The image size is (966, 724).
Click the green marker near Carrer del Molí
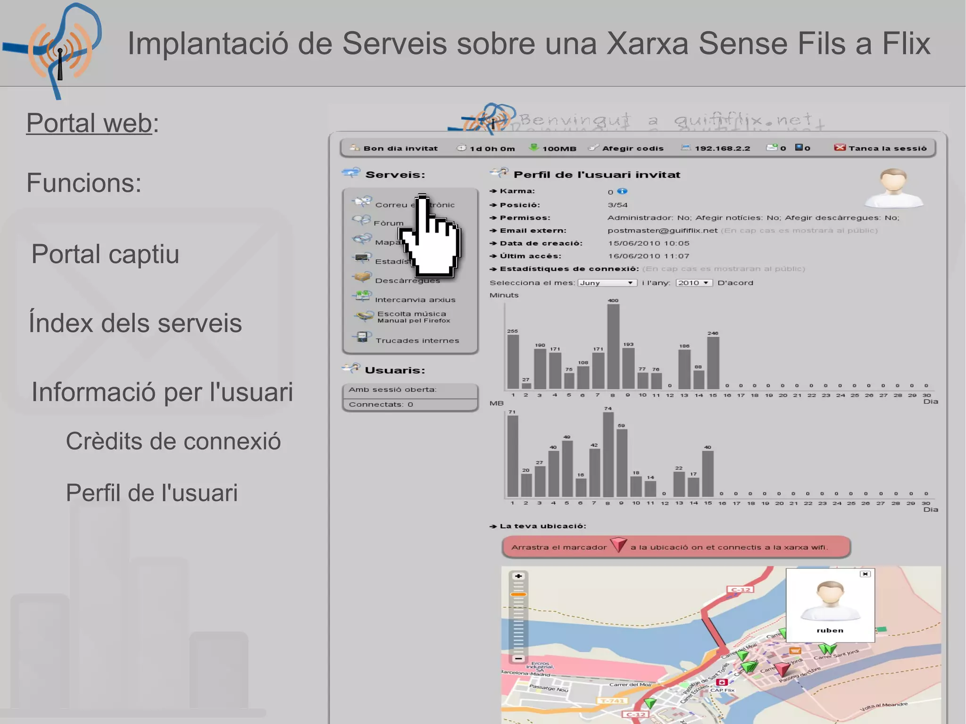(x=742, y=655)
